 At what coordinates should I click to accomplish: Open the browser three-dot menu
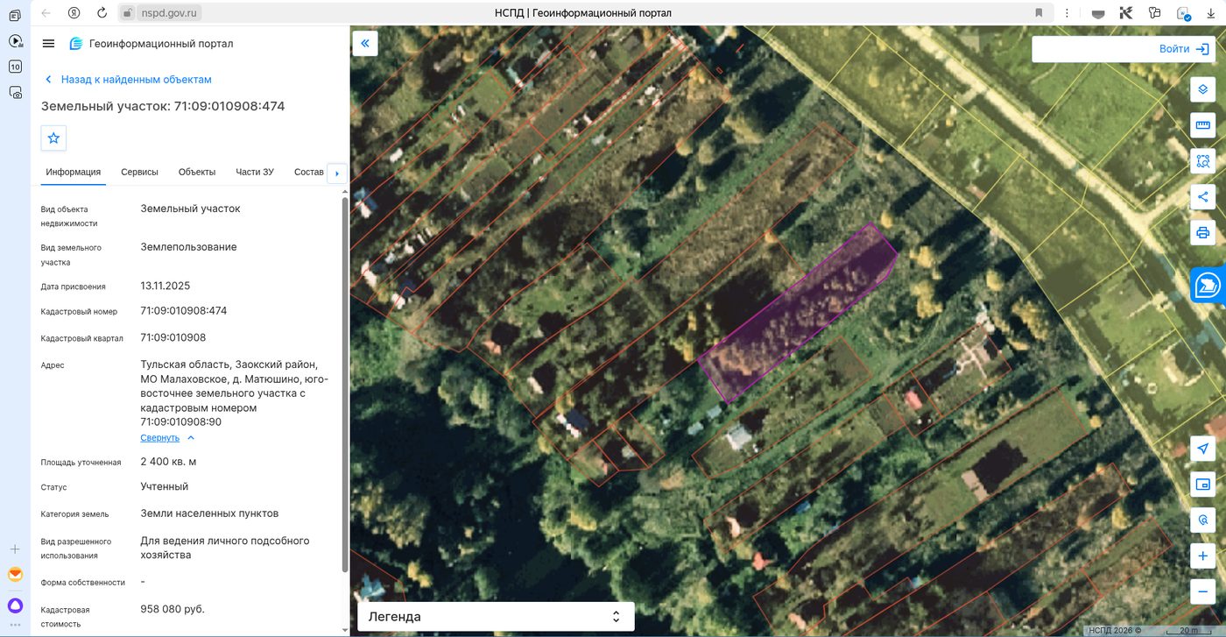1067,13
